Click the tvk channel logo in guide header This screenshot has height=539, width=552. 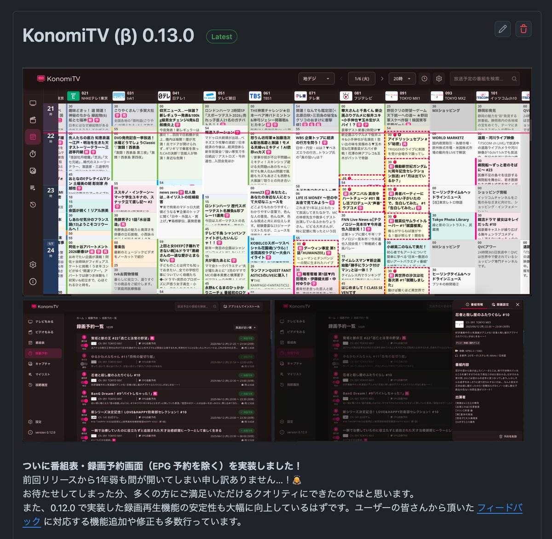[118, 96]
